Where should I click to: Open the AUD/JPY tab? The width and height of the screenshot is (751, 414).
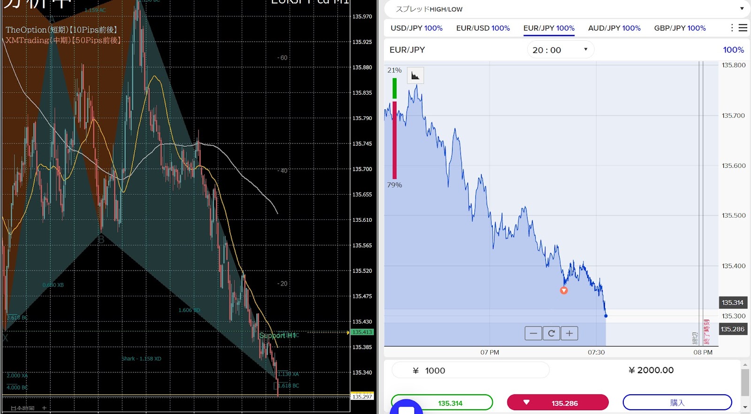click(x=614, y=28)
